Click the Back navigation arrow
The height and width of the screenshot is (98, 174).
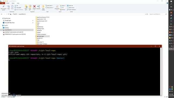pos(2,14)
